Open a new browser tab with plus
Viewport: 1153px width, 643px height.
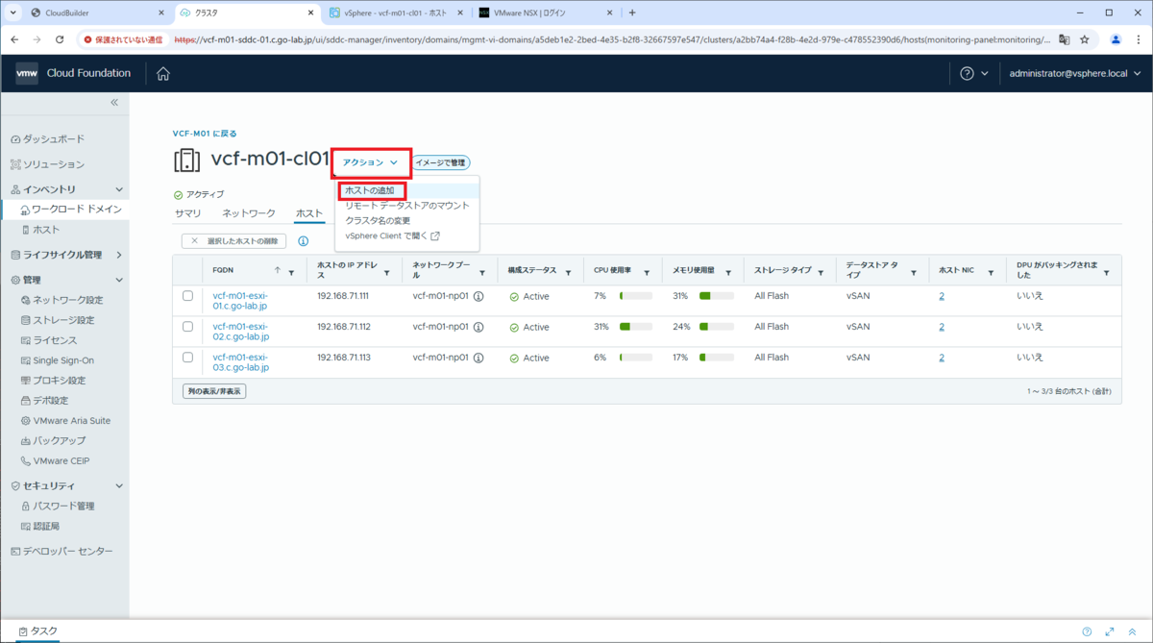pyautogui.click(x=631, y=12)
